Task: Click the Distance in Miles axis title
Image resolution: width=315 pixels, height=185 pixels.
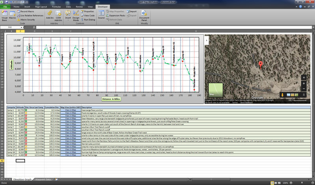Action: click(111, 99)
